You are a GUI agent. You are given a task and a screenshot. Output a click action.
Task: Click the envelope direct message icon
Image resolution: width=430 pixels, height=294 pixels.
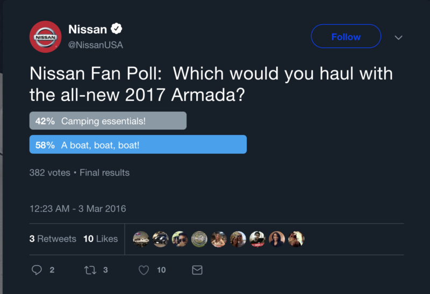(197, 270)
